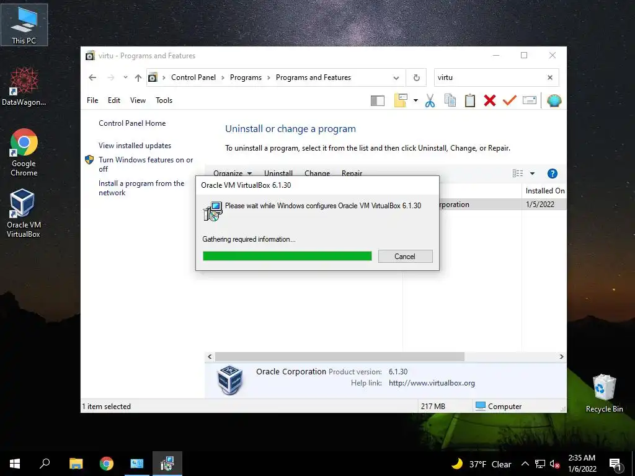Viewport: 635px width, 476px height.
Task: Open This PC desktop icon
Action: tap(24, 25)
